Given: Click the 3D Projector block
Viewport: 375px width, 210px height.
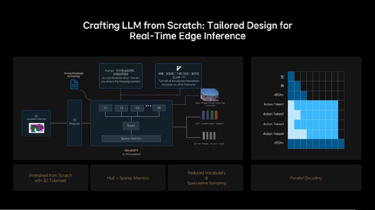Looking at the screenshot, I should pos(75,123).
